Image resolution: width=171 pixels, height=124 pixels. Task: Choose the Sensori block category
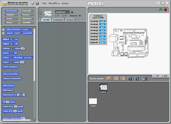[x=27, y=14]
